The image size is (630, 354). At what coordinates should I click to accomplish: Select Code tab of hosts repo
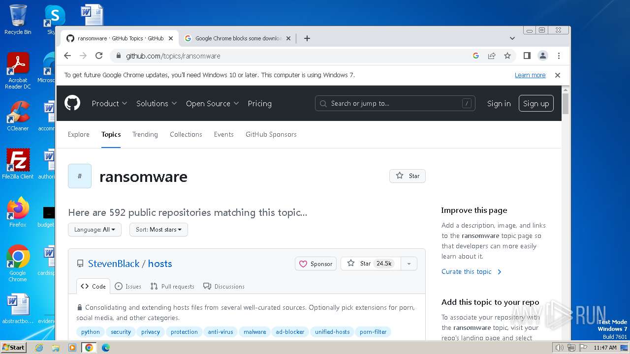tap(94, 286)
